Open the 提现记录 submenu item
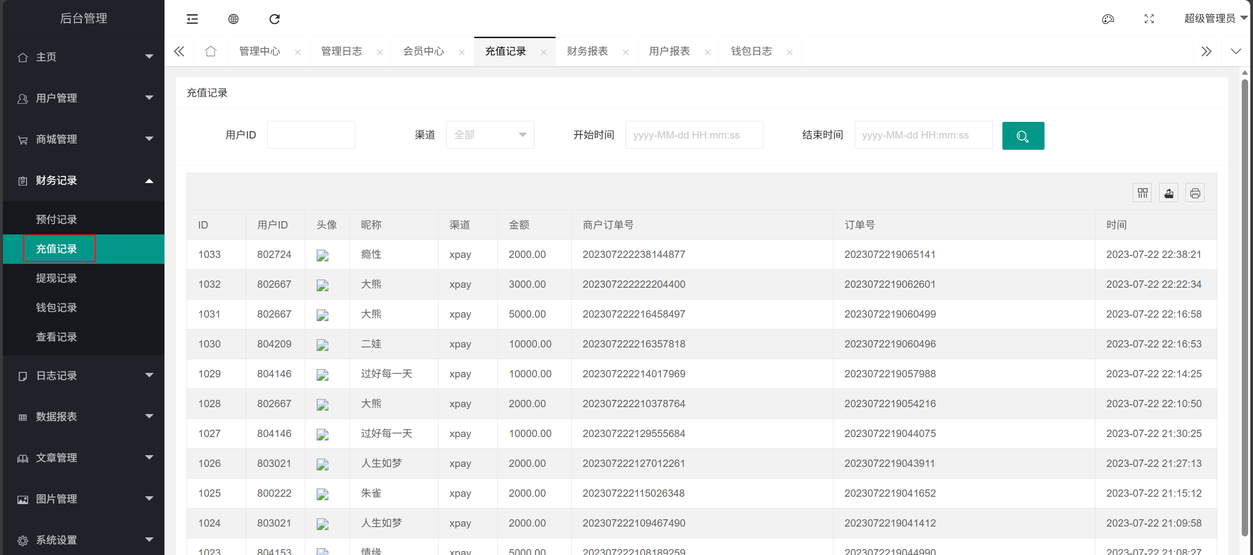This screenshot has width=1253, height=555. (57, 278)
